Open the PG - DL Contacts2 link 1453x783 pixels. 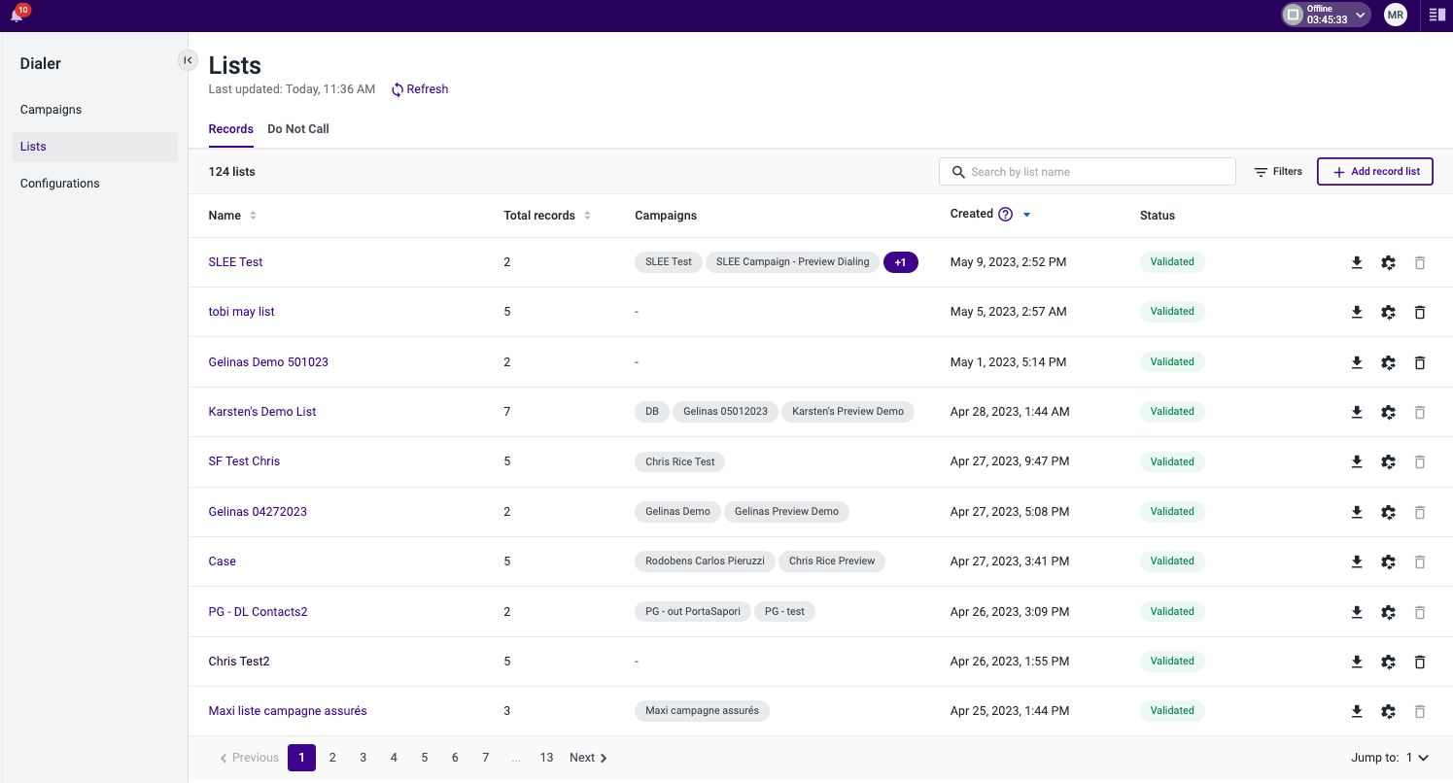pos(258,612)
